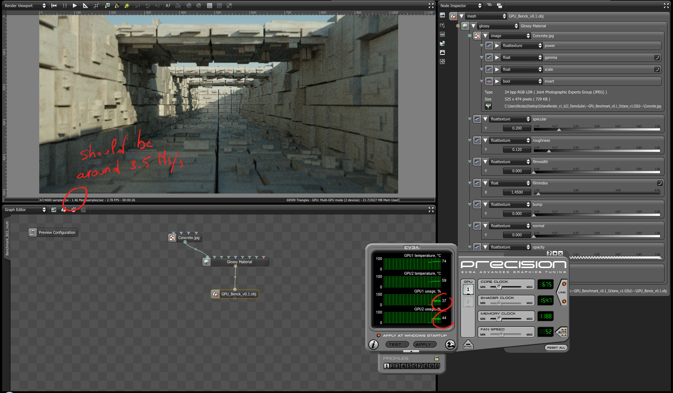
Task: Open the glossy material type dropdown
Action: pos(498,26)
